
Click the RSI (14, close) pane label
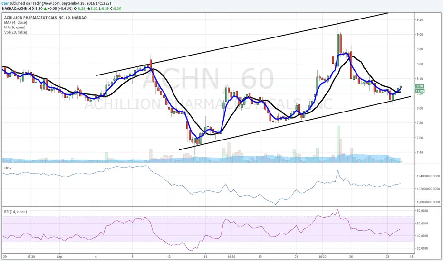point(15,212)
